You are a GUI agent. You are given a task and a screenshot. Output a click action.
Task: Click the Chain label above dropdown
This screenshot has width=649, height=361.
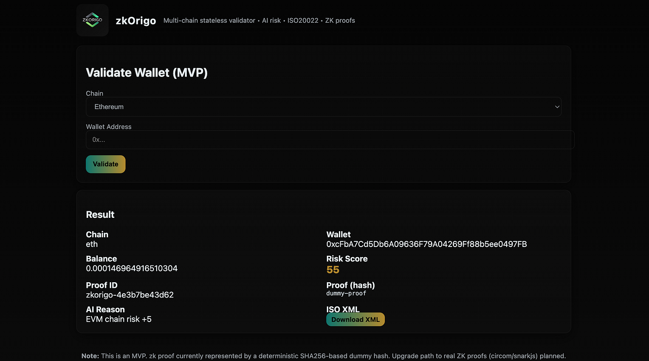click(95, 93)
